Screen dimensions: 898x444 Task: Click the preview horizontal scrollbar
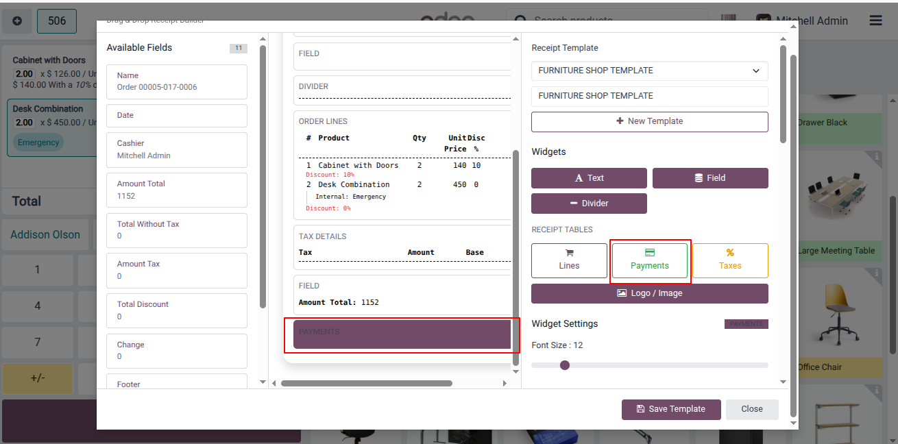coord(367,384)
